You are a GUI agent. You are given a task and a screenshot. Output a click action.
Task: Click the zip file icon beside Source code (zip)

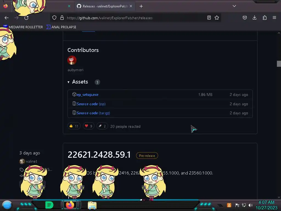(x=74, y=104)
